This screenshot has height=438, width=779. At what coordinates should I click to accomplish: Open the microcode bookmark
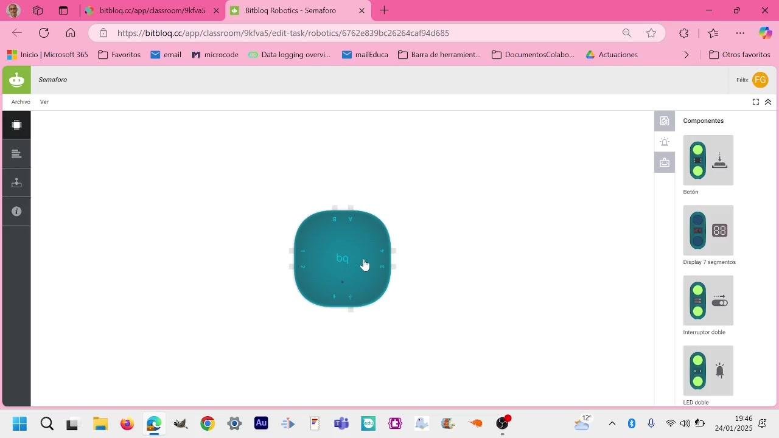tap(215, 55)
